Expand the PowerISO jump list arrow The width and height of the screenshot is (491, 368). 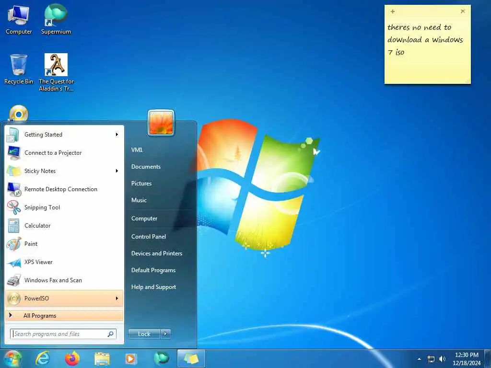point(117,299)
